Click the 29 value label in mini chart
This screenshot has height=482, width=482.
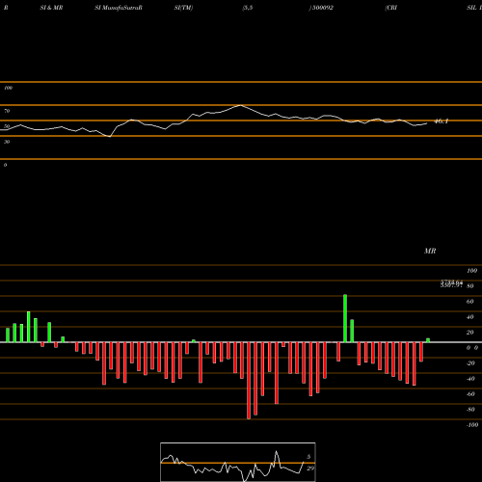pyautogui.click(x=310, y=469)
